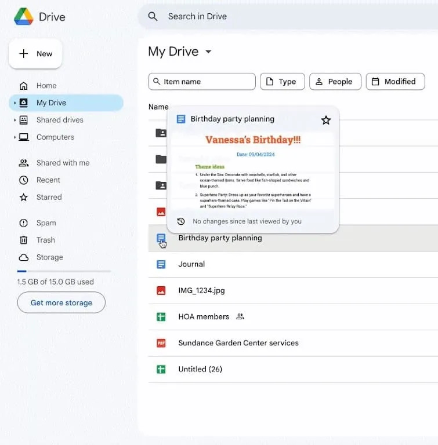Image resolution: width=438 pixels, height=445 pixels.
Task: Click the storage usage progress bar
Action: 64,271
